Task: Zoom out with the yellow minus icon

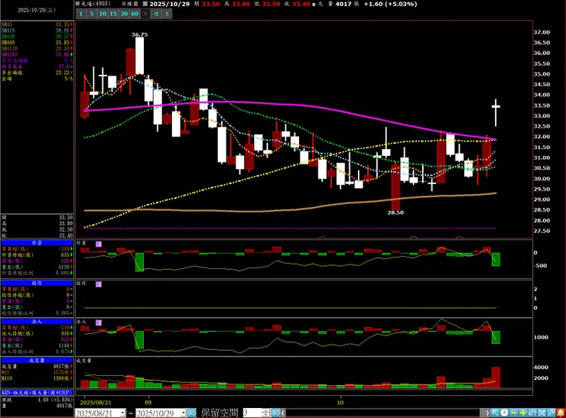Action: 514,412
